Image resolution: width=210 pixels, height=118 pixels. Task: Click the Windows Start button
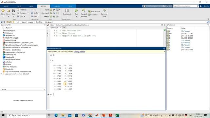coord(3,115)
